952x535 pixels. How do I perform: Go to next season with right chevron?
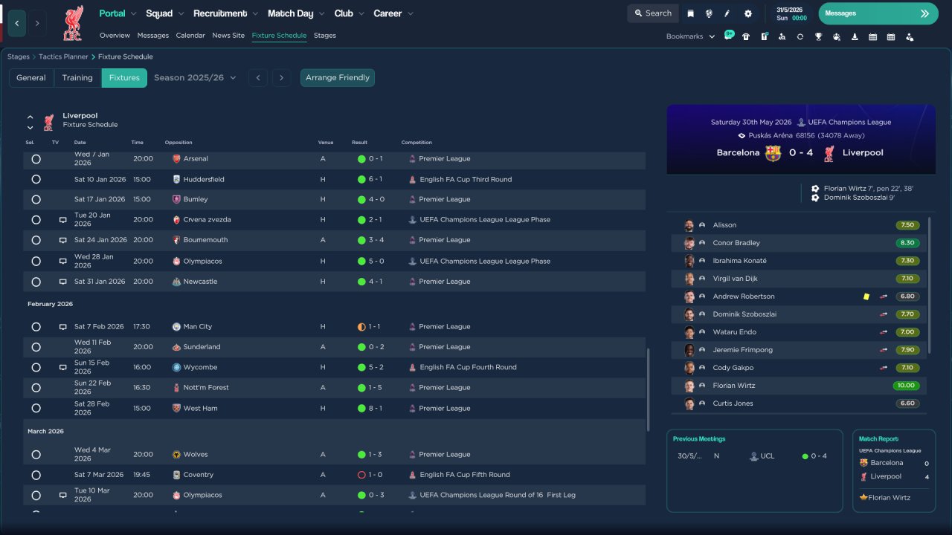(x=281, y=78)
